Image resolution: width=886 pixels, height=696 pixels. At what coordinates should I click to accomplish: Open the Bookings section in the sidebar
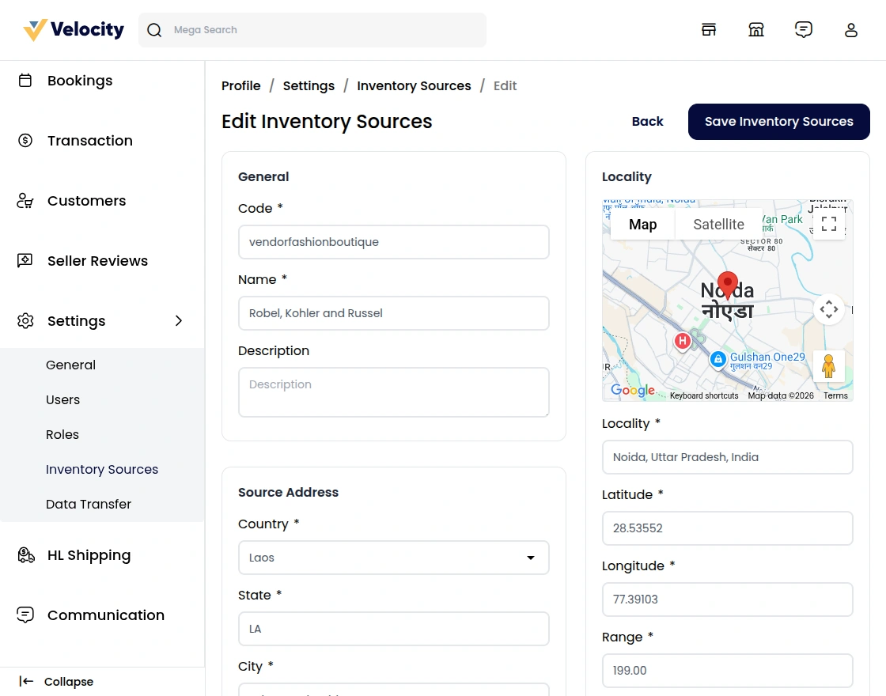point(80,80)
